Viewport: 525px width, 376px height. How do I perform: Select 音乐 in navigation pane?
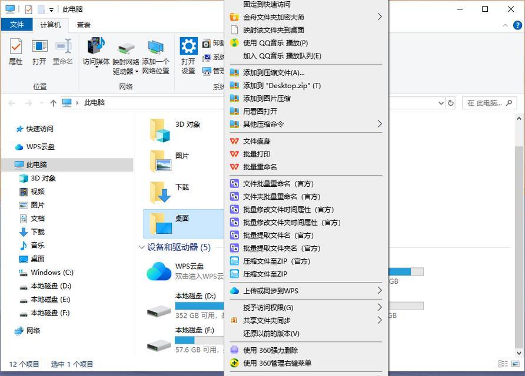click(x=38, y=246)
